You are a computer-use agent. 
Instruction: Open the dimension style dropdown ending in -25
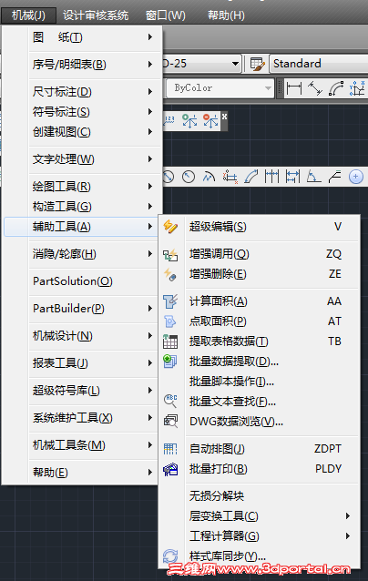tap(201, 64)
